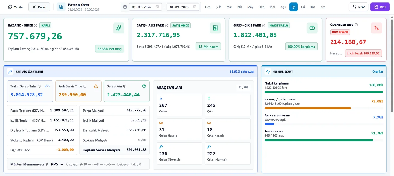
Task: Click the cash icon in Giriş - Çıkış card
Action: (x=312, y=28)
